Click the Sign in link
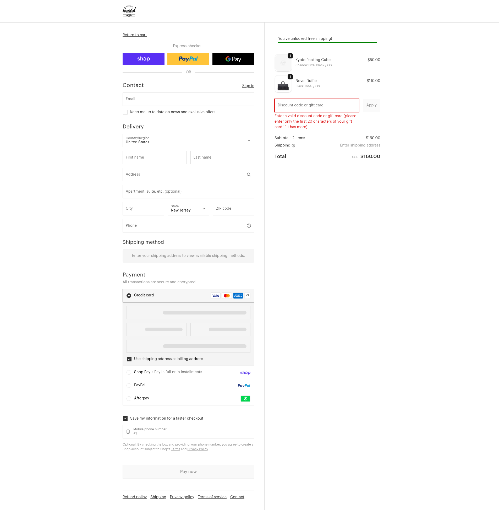The width and height of the screenshot is (499, 510). [x=248, y=86]
